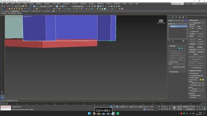Toggle Materials separate-by checkbox

pos(190,97)
